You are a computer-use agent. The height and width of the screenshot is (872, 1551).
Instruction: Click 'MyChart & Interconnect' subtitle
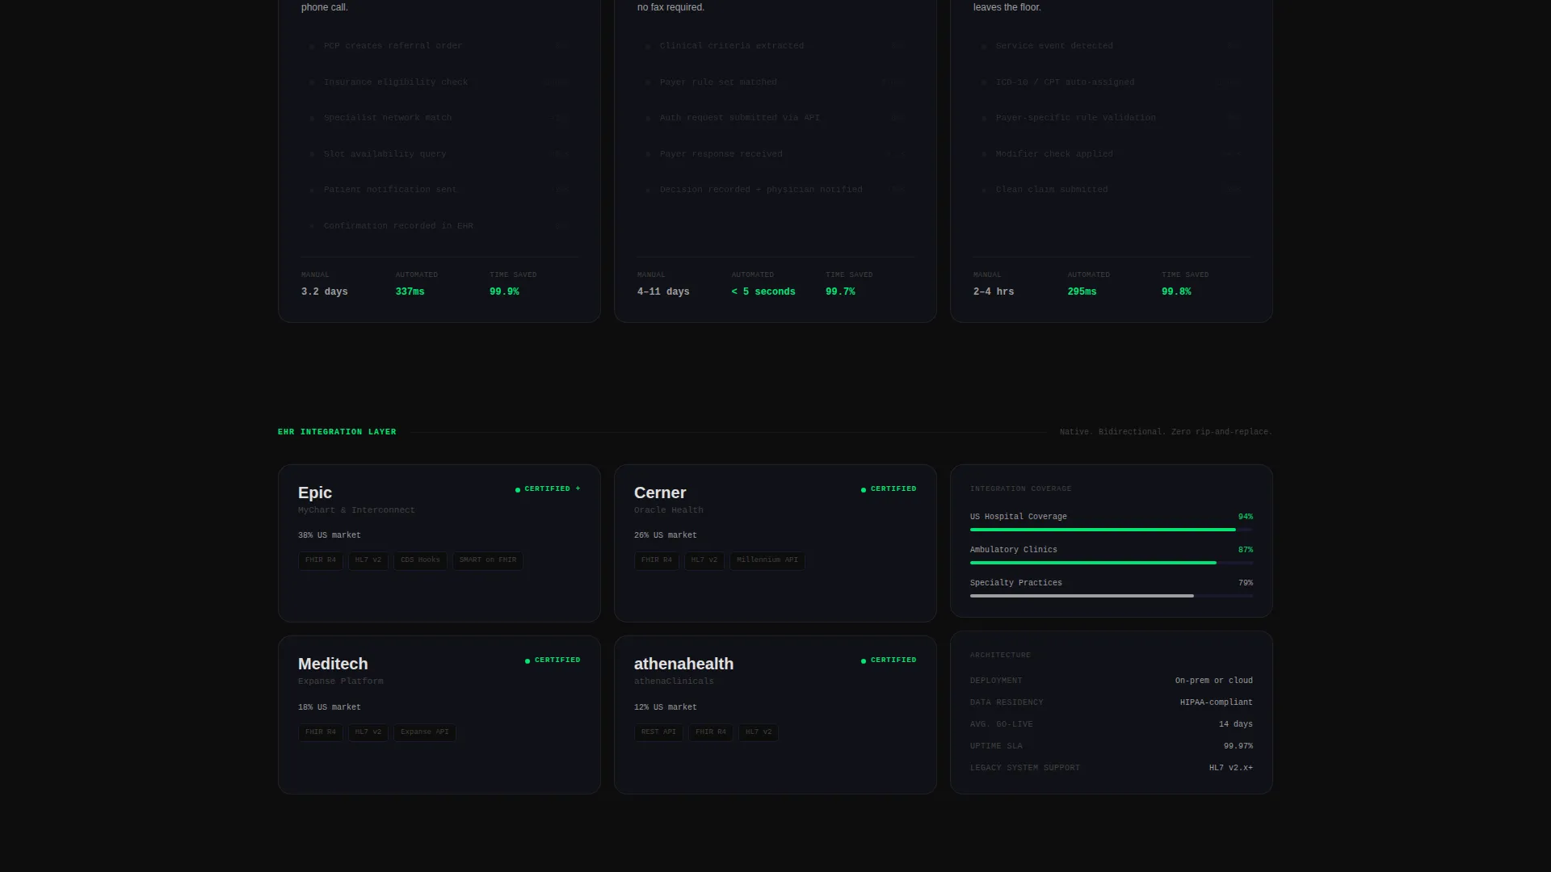356,510
